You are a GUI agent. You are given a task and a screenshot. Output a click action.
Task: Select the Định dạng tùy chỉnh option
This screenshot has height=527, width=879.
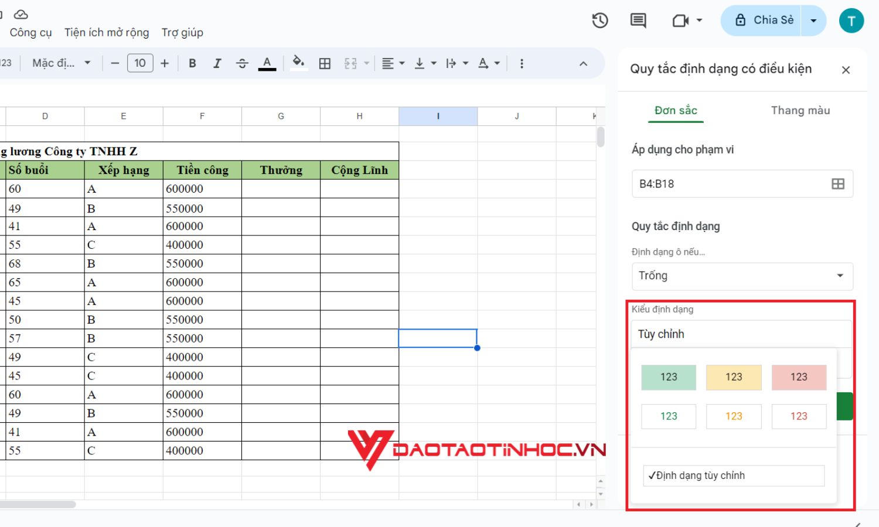[x=734, y=475]
